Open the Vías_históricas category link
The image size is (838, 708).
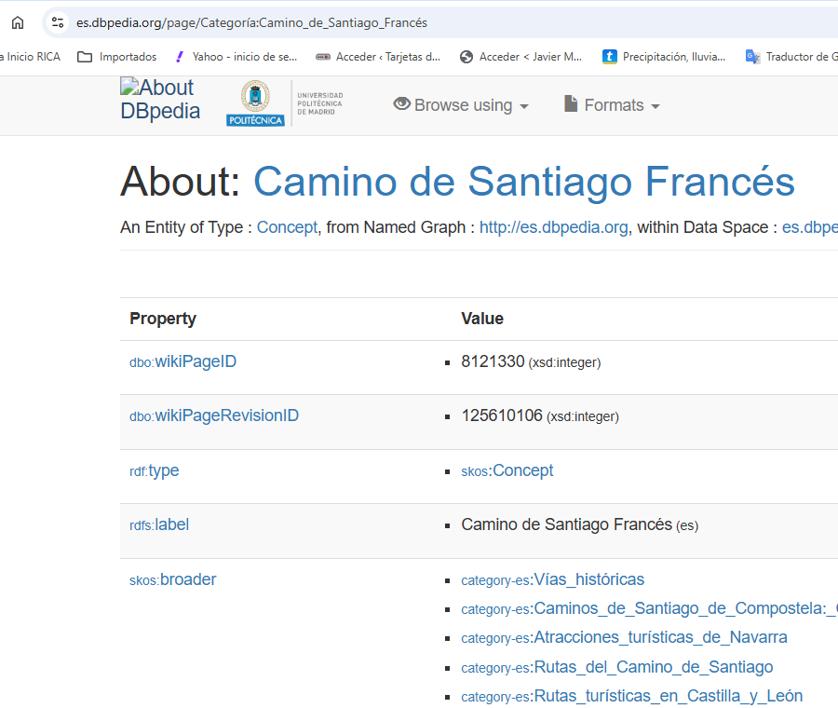point(552,579)
